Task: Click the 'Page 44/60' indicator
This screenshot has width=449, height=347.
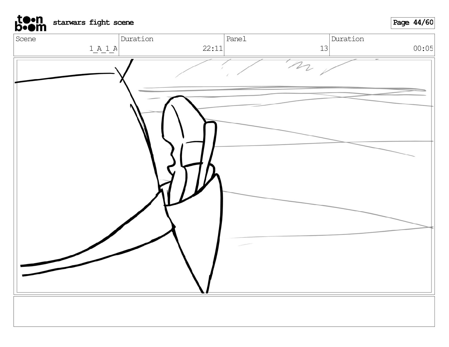Action: point(413,23)
